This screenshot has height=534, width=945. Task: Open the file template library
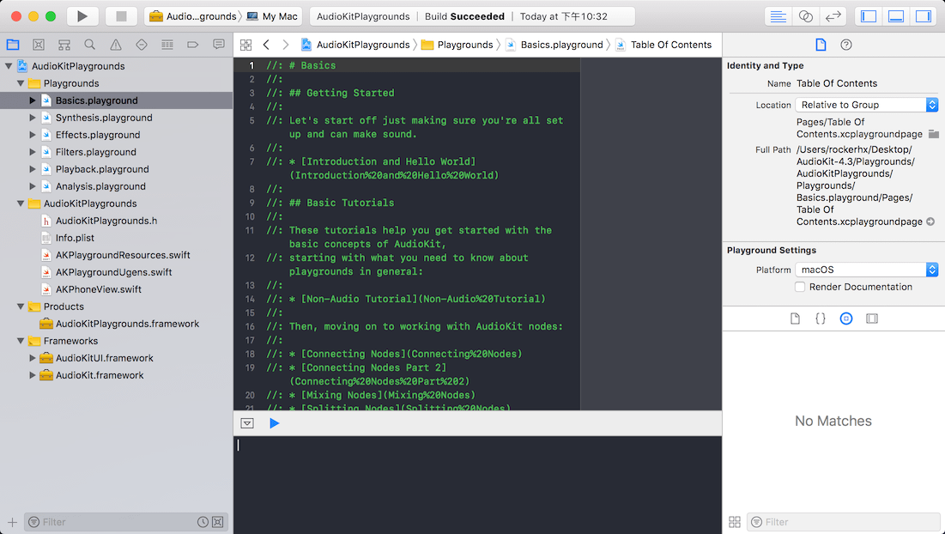[795, 319]
